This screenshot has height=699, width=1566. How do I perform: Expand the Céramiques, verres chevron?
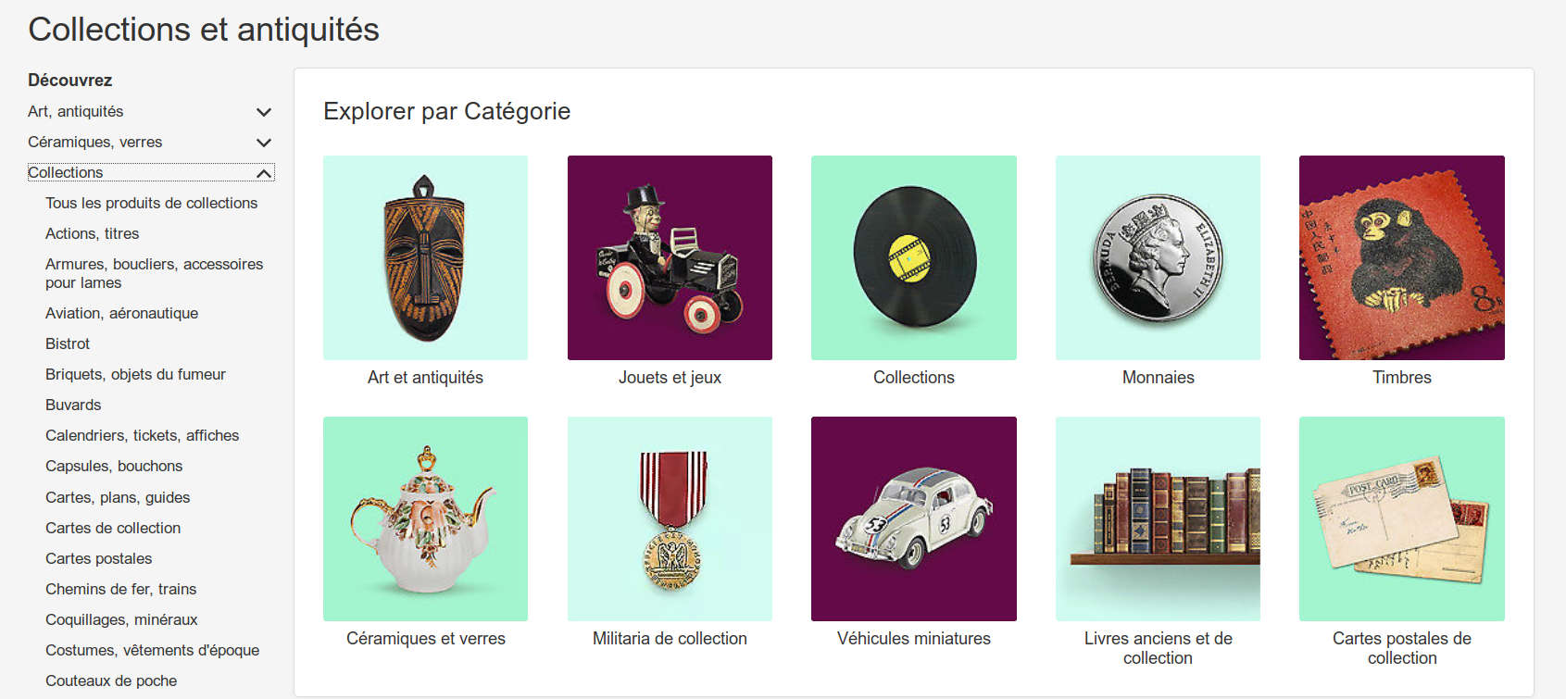click(x=264, y=143)
